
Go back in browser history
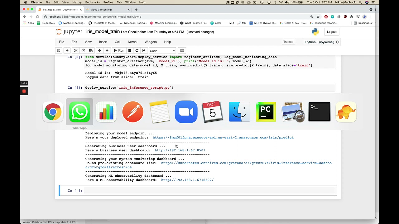25,16
